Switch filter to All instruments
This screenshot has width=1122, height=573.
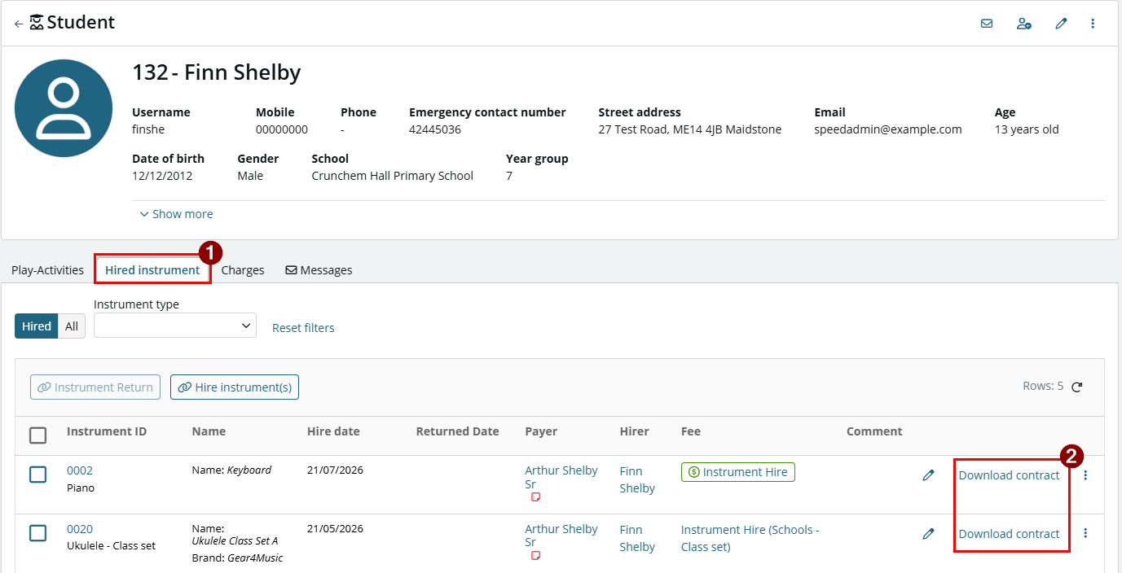(x=72, y=326)
